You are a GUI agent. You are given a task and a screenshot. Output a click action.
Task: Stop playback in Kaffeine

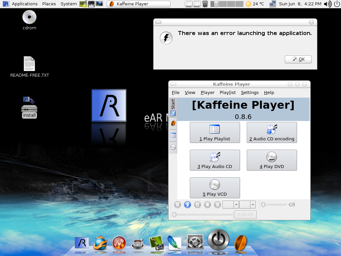[207, 205]
